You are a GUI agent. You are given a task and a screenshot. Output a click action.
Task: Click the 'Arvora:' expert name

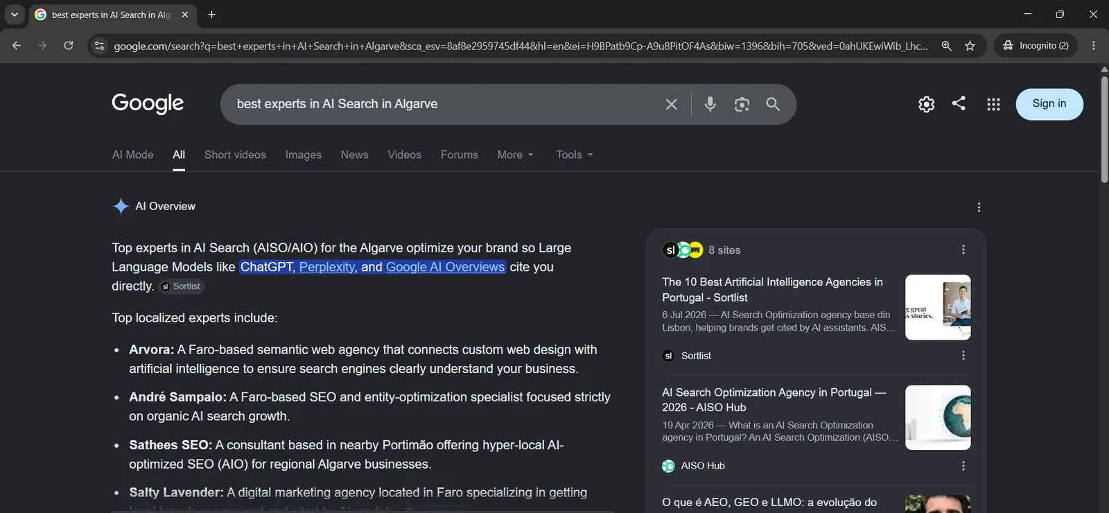pos(151,350)
